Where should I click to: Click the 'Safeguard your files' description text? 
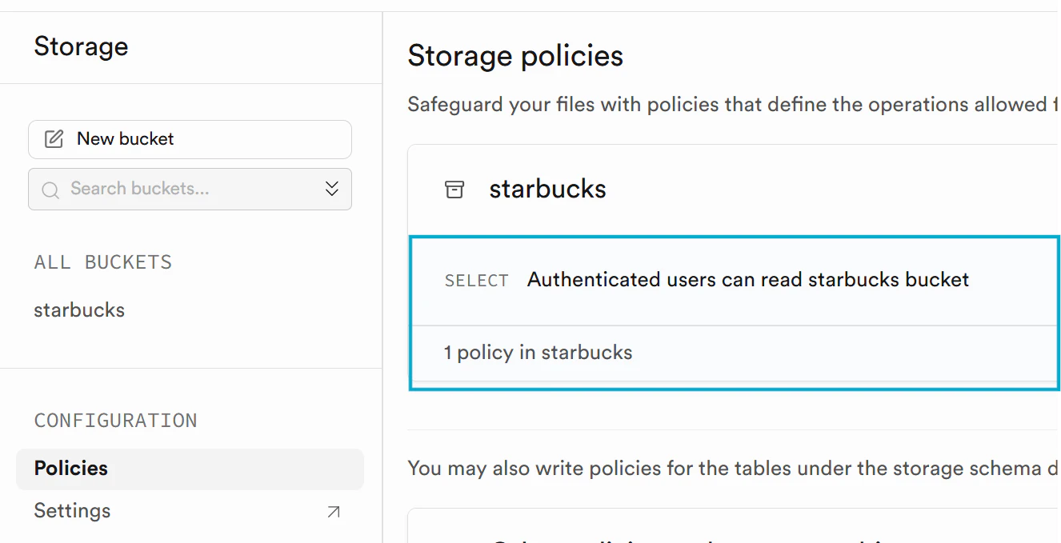click(734, 105)
